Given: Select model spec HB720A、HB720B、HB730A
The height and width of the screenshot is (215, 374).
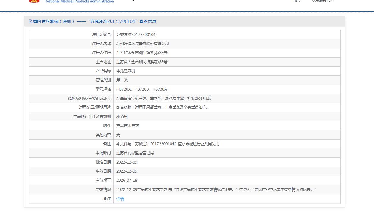Looking at the screenshot, I should tap(142, 89).
